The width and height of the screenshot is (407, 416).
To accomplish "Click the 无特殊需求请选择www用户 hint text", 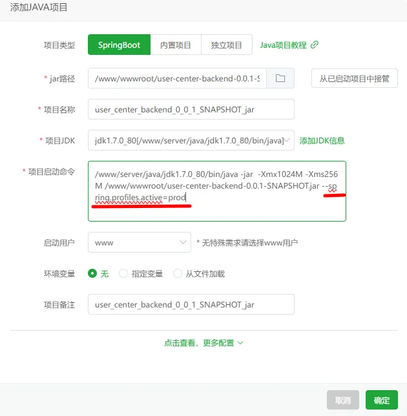I will click(247, 242).
